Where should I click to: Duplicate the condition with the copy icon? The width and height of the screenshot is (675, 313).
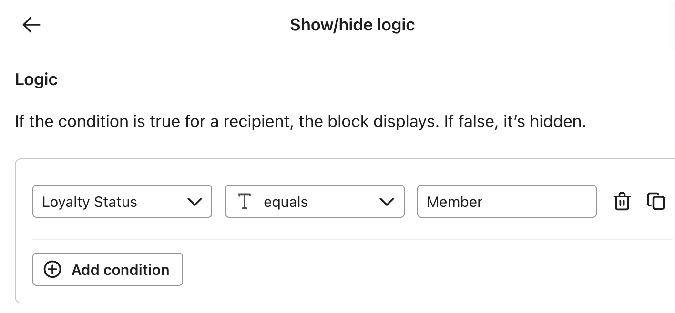(655, 201)
